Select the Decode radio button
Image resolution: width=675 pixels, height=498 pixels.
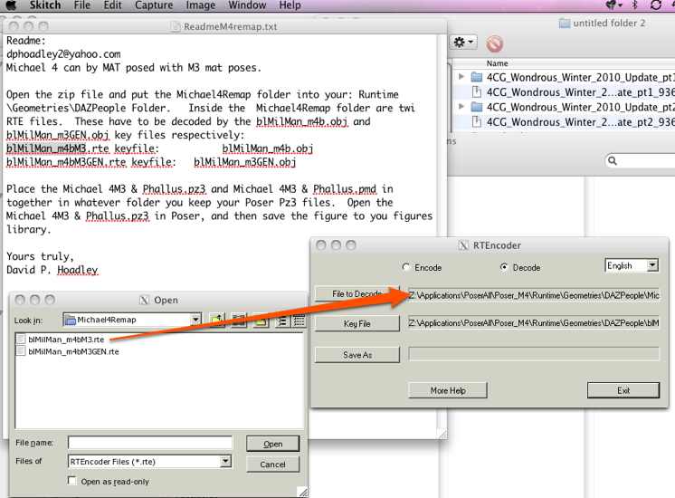pos(504,267)
